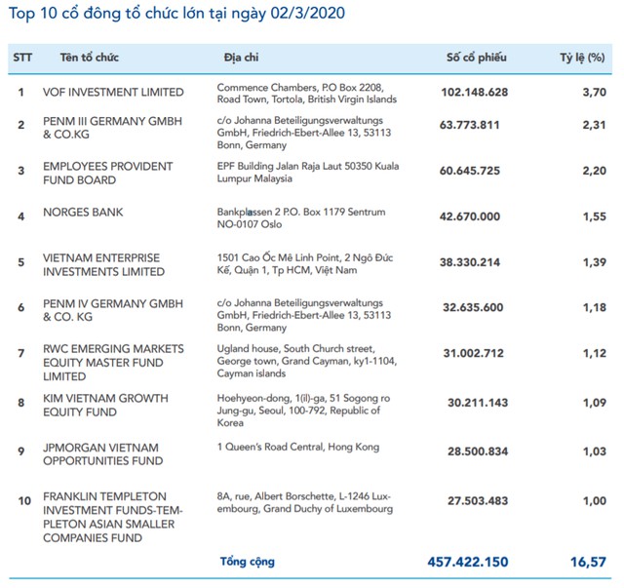
Task: Click row number 7 in STT column
Action: click(21, 353)
